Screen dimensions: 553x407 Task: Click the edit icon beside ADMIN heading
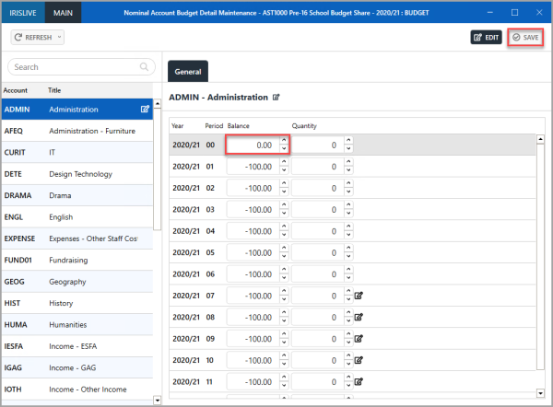(x=276, y=97)
